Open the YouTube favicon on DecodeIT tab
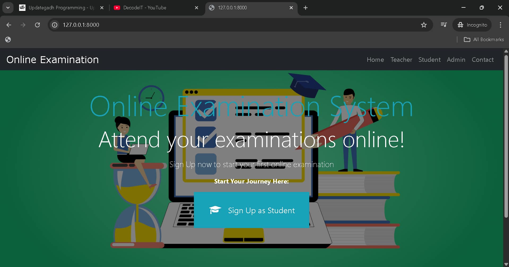The image size is (509, 267). pyautogui.click(x=117, y=8)
